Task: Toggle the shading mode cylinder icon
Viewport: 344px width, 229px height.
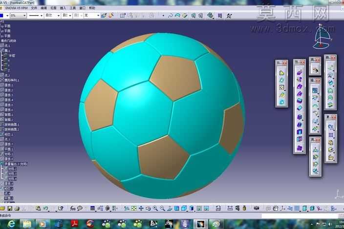Action: 192,208
